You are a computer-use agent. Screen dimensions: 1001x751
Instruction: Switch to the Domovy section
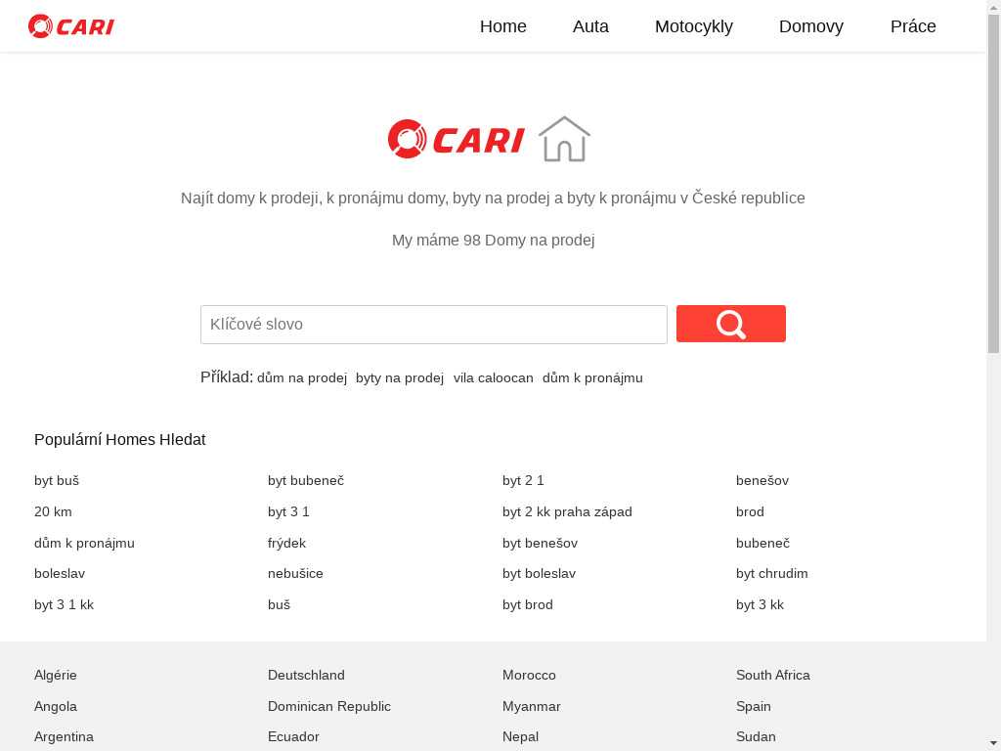[811, 26]
